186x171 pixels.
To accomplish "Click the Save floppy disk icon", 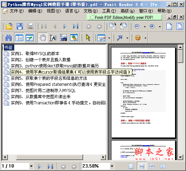I will 20,26.
